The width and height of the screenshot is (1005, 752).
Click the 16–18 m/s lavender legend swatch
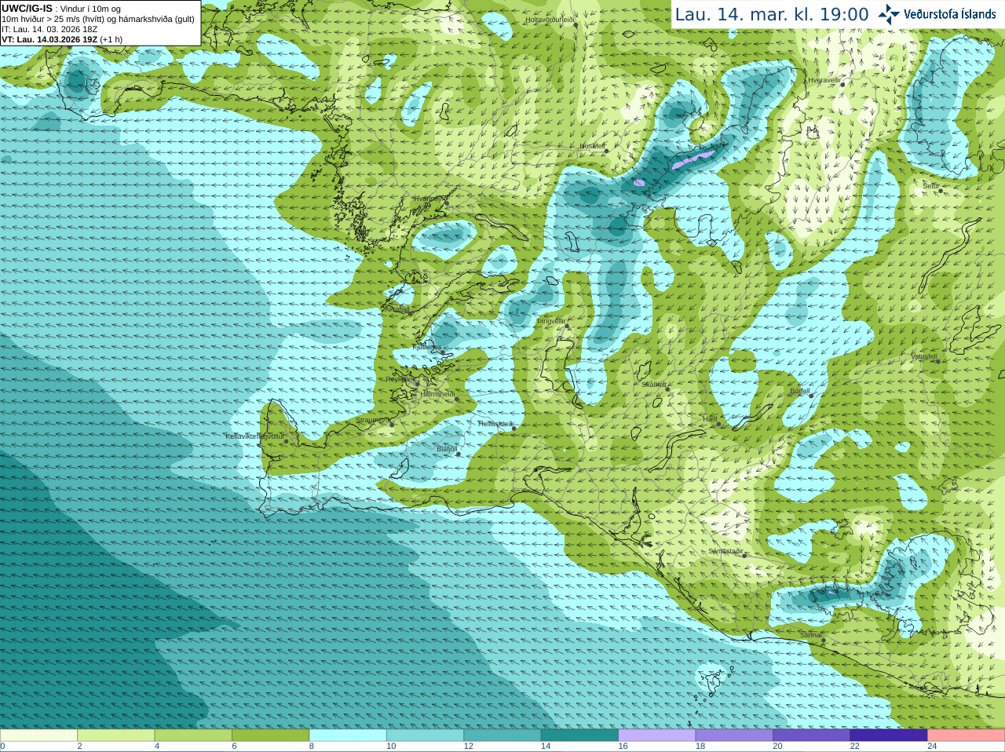[x=657, y=736]
